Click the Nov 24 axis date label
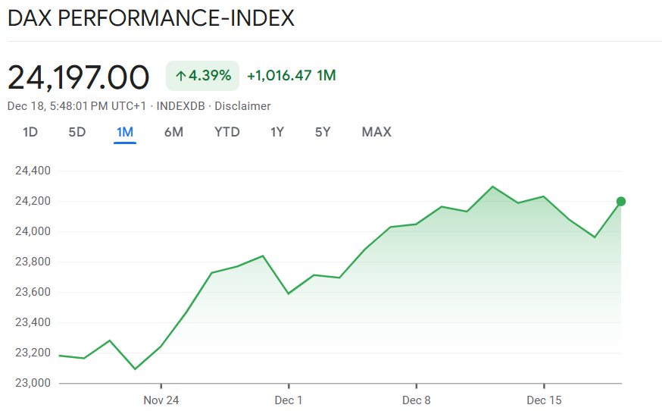The image size is (662, 411). [161, 400]
